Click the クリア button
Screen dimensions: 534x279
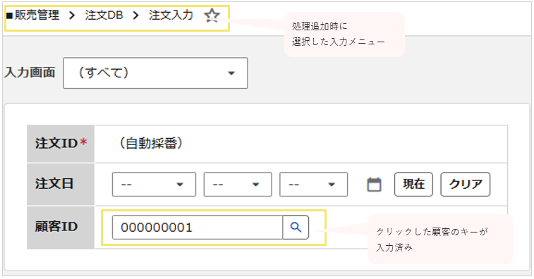click(x=465, y=185)
